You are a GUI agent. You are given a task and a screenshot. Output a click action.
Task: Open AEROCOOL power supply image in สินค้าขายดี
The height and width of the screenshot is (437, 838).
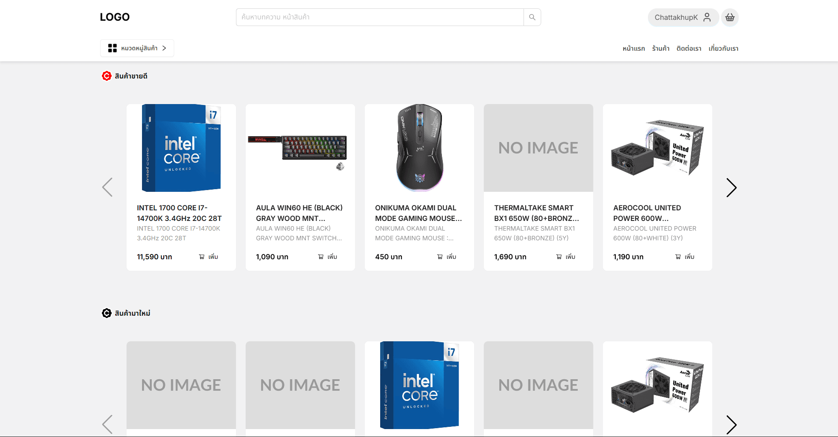click(658, 148)
